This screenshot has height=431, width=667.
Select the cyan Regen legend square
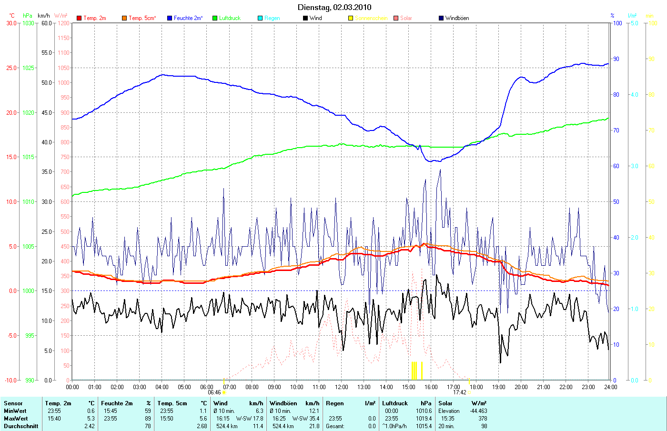[x=260, y=18]
